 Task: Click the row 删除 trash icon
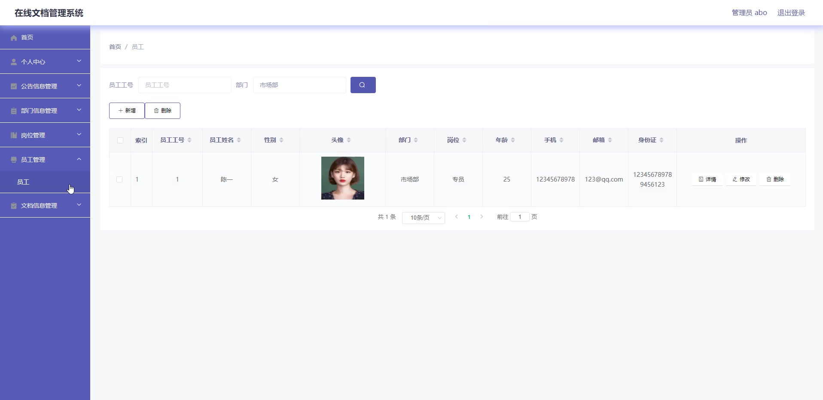tap(769, 179)
